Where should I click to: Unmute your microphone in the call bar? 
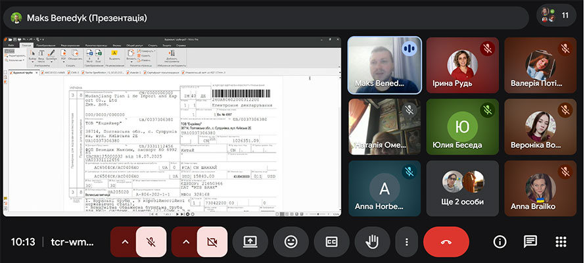[151, 242]
